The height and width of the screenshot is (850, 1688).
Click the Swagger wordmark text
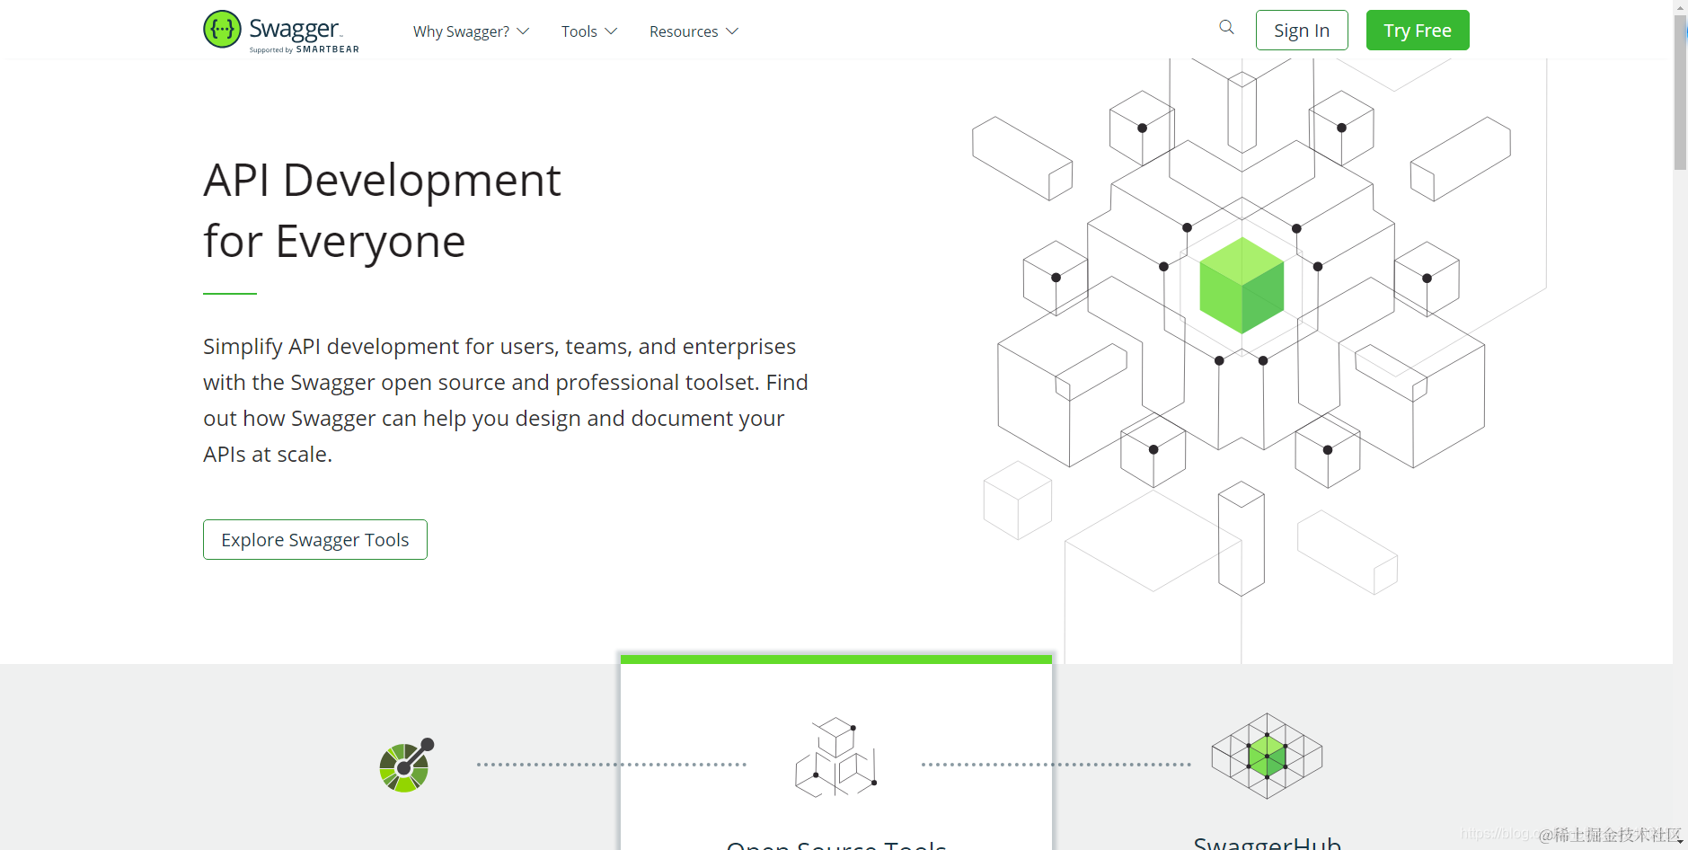(296, 29)
